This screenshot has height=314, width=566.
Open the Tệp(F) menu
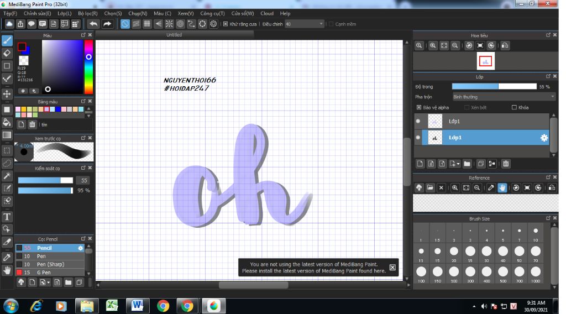tap(10, 13)
